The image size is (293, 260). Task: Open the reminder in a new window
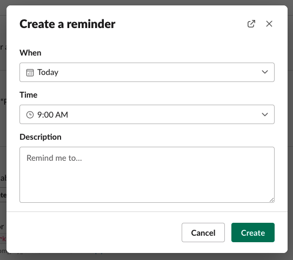point(251,24)
